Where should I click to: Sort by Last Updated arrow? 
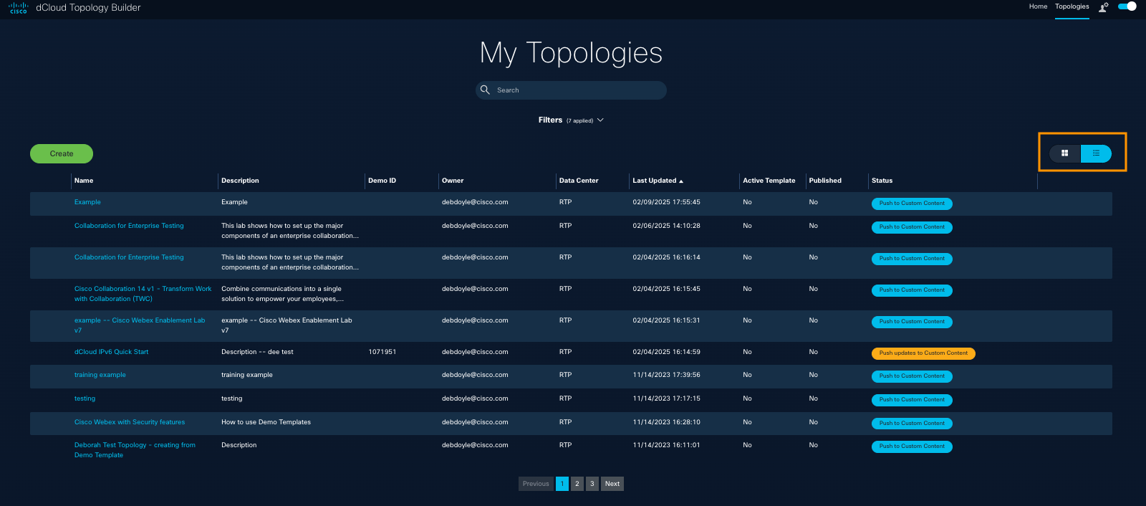681,181
